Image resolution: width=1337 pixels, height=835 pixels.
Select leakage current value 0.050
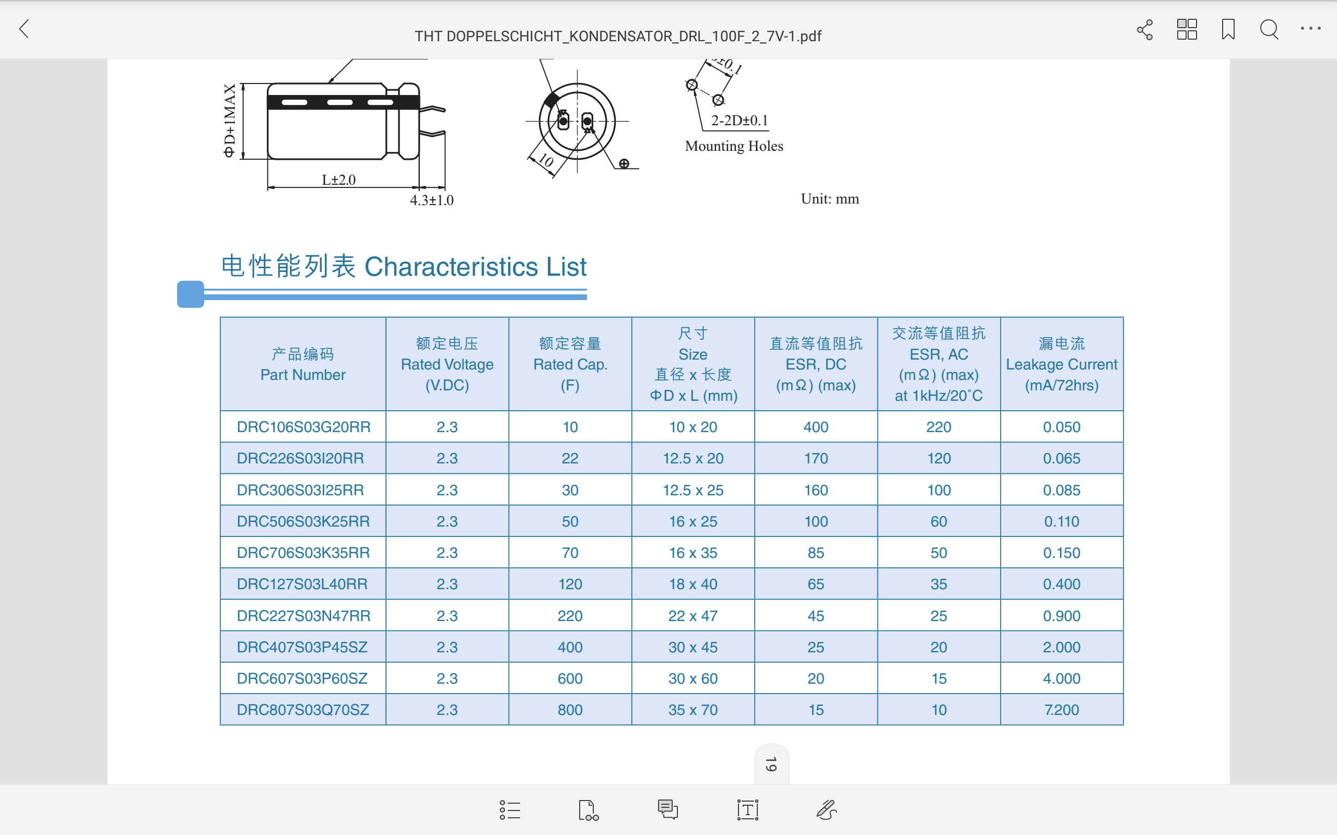[1061, 427]
